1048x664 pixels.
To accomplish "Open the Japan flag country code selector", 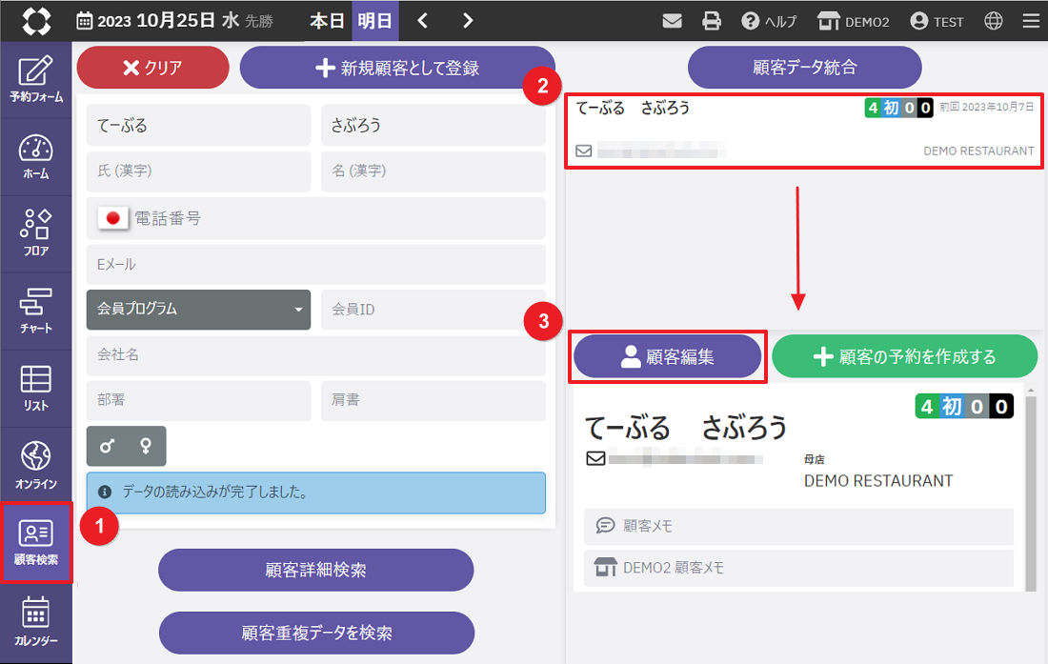I will click(x=112, y=218).
